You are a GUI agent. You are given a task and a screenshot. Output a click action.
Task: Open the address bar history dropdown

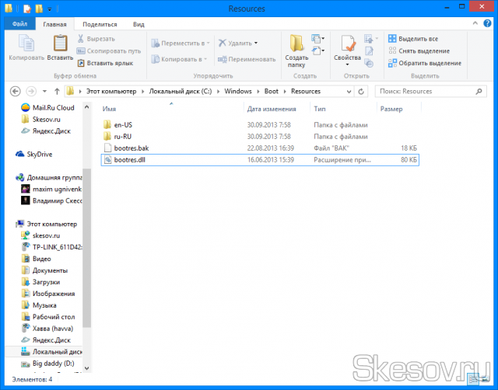click(352, 91)
